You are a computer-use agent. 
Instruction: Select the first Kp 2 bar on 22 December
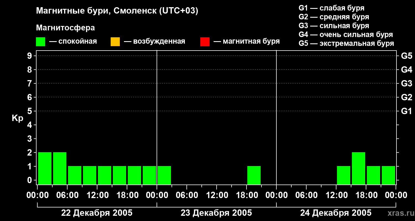(45, 168)
